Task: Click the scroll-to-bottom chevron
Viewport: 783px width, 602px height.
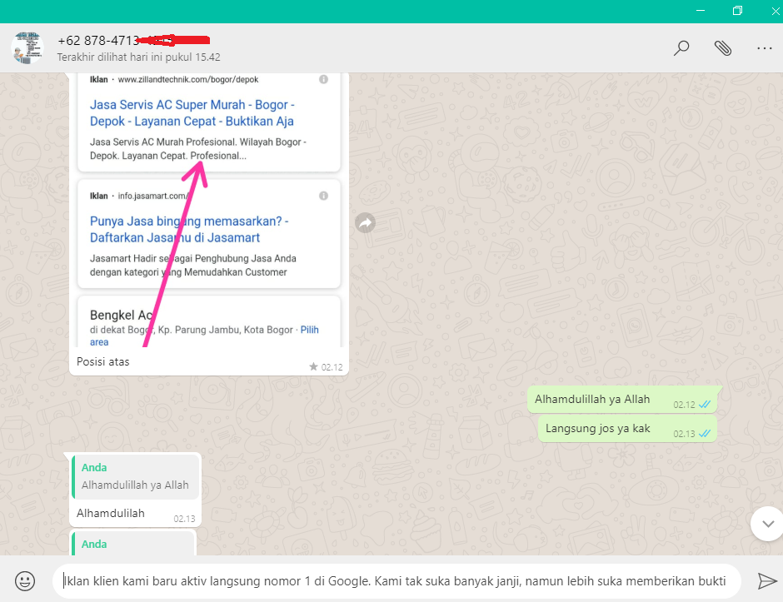Action: 766,524
